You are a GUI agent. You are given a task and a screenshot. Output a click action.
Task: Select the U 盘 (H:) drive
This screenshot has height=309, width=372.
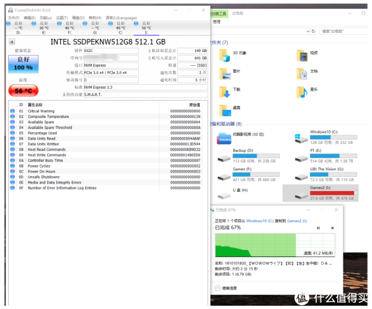[232, 193]
